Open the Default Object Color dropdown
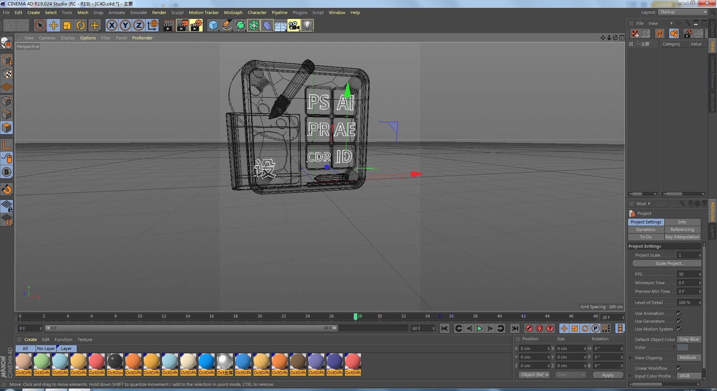The image size is (717, 391). click(689, 340)
